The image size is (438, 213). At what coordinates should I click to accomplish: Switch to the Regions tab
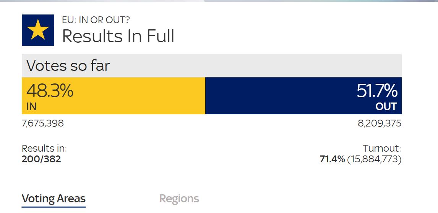coord(179,199)
